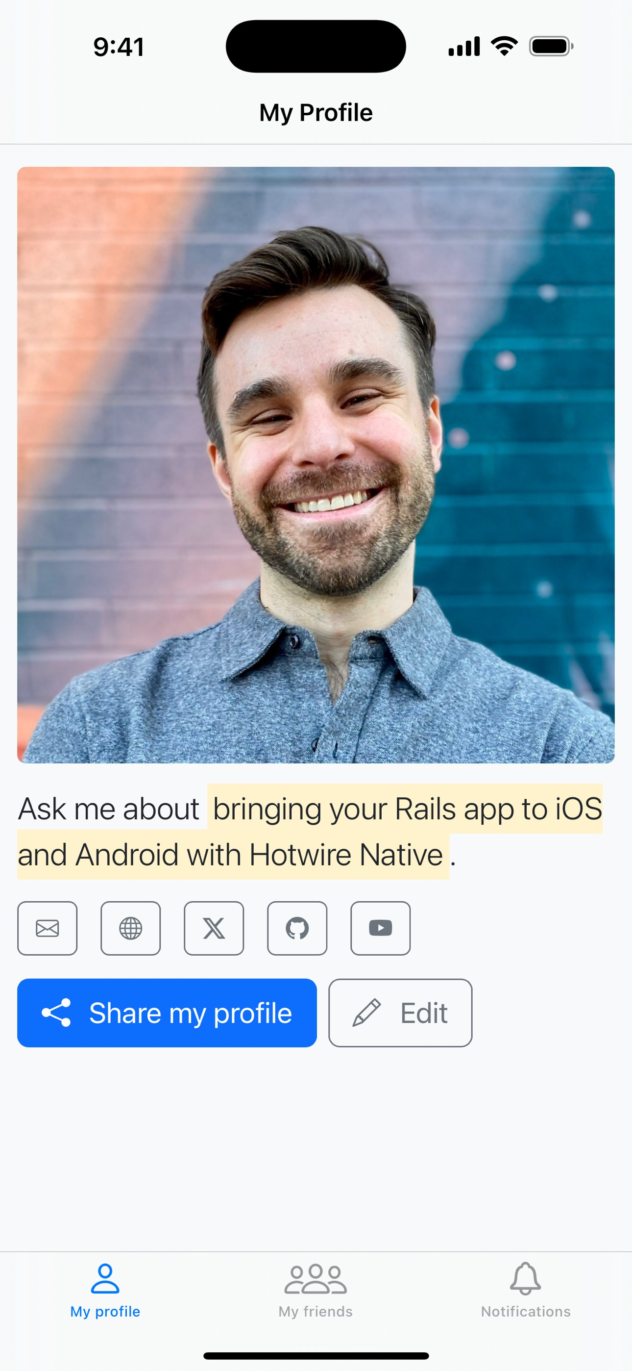Tap the 9:41 clock in status bar
The height and width of the screenshot is (1371, 632).
point(119,47)
